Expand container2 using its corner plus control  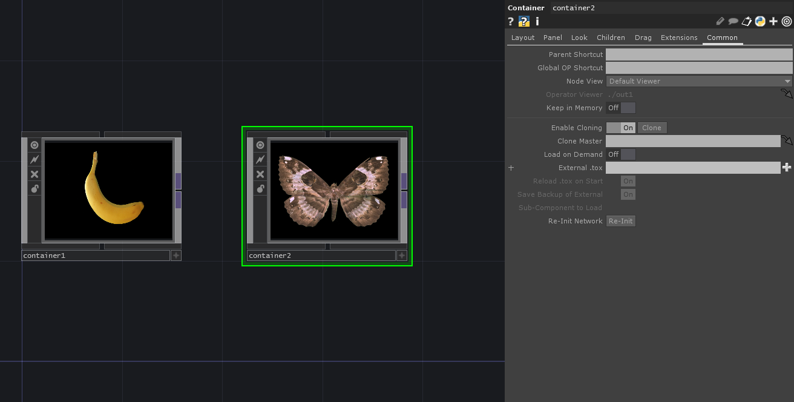401,255
